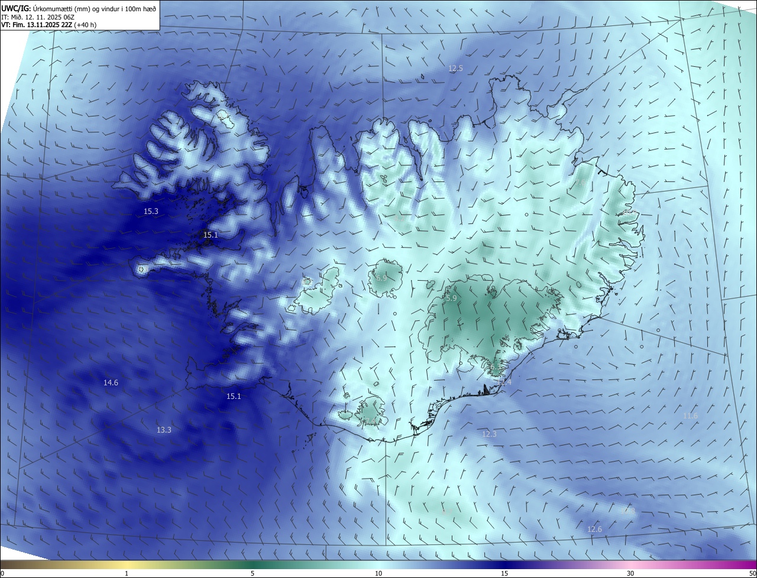Click the '1' tick on the color scale
The width and height of the screenshot is (757, 578).
(x=127, y=574)
